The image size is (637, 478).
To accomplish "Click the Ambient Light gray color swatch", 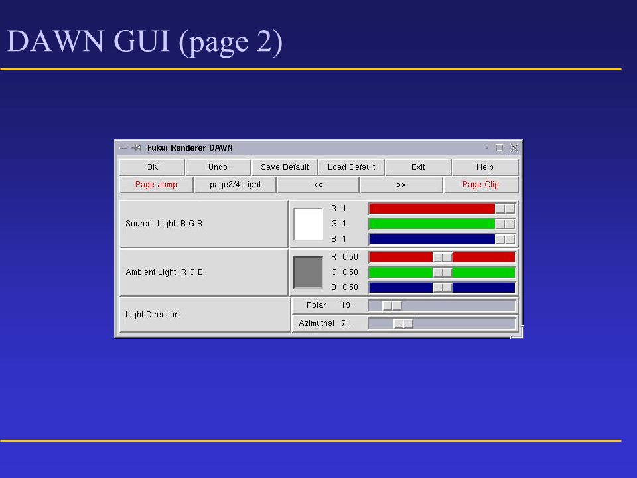I will (308, 272).
